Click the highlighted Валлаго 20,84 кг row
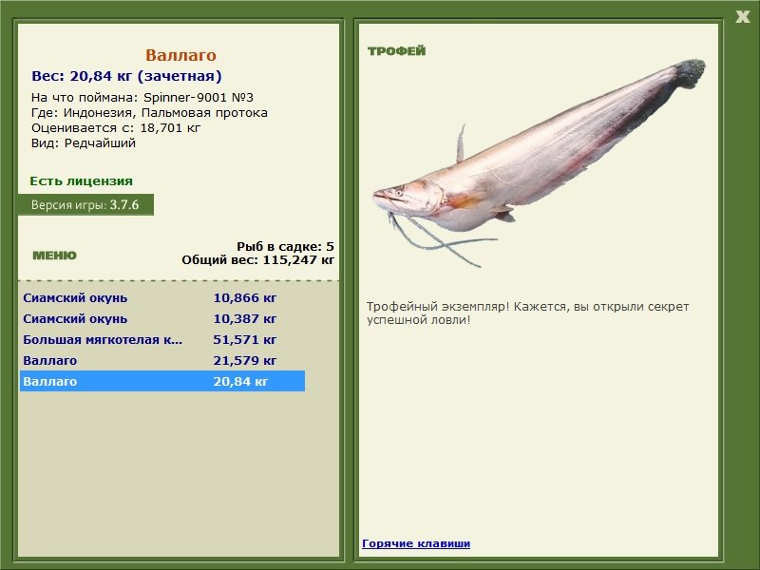The width and height of the screenshot is (760, 570). (161, 382)
